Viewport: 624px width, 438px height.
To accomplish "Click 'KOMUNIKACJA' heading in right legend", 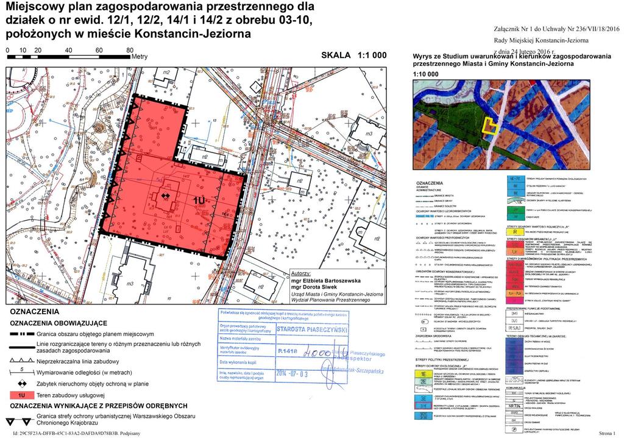I will 514,388.
